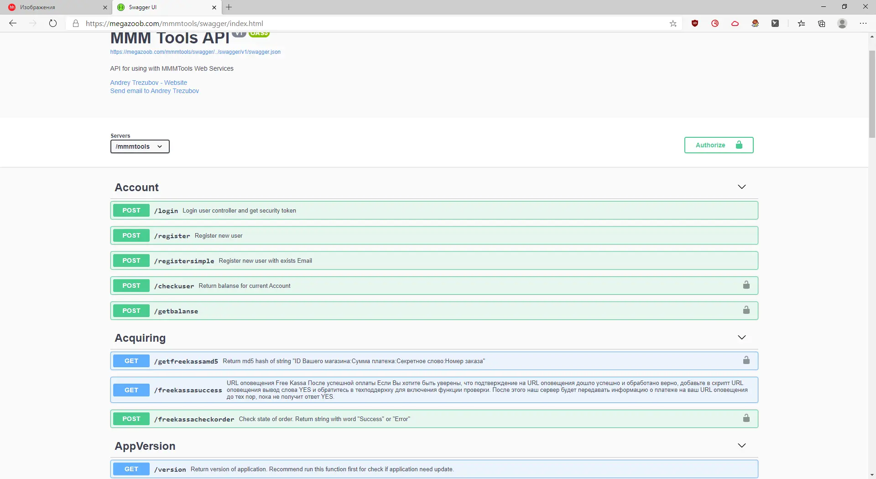The height and width of the screenshot is (479, 876).
Task: Open browser Settings and more menu
Action: (863, 23)
